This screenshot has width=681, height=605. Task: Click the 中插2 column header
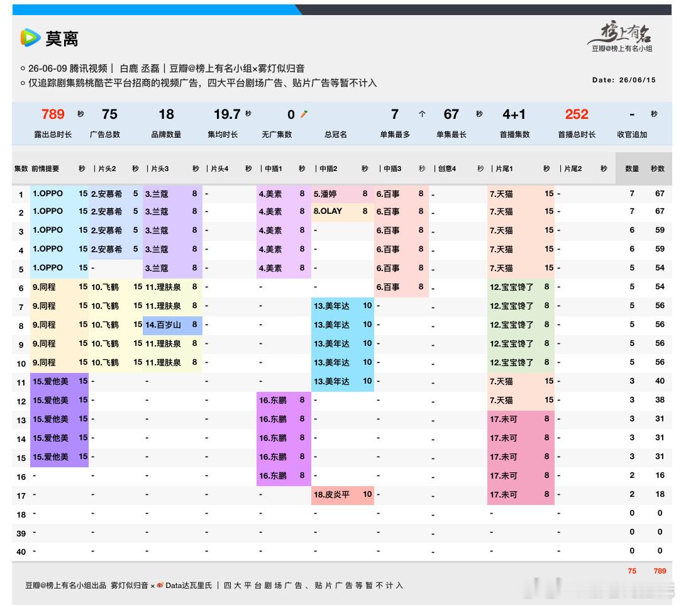pos(328,169)
